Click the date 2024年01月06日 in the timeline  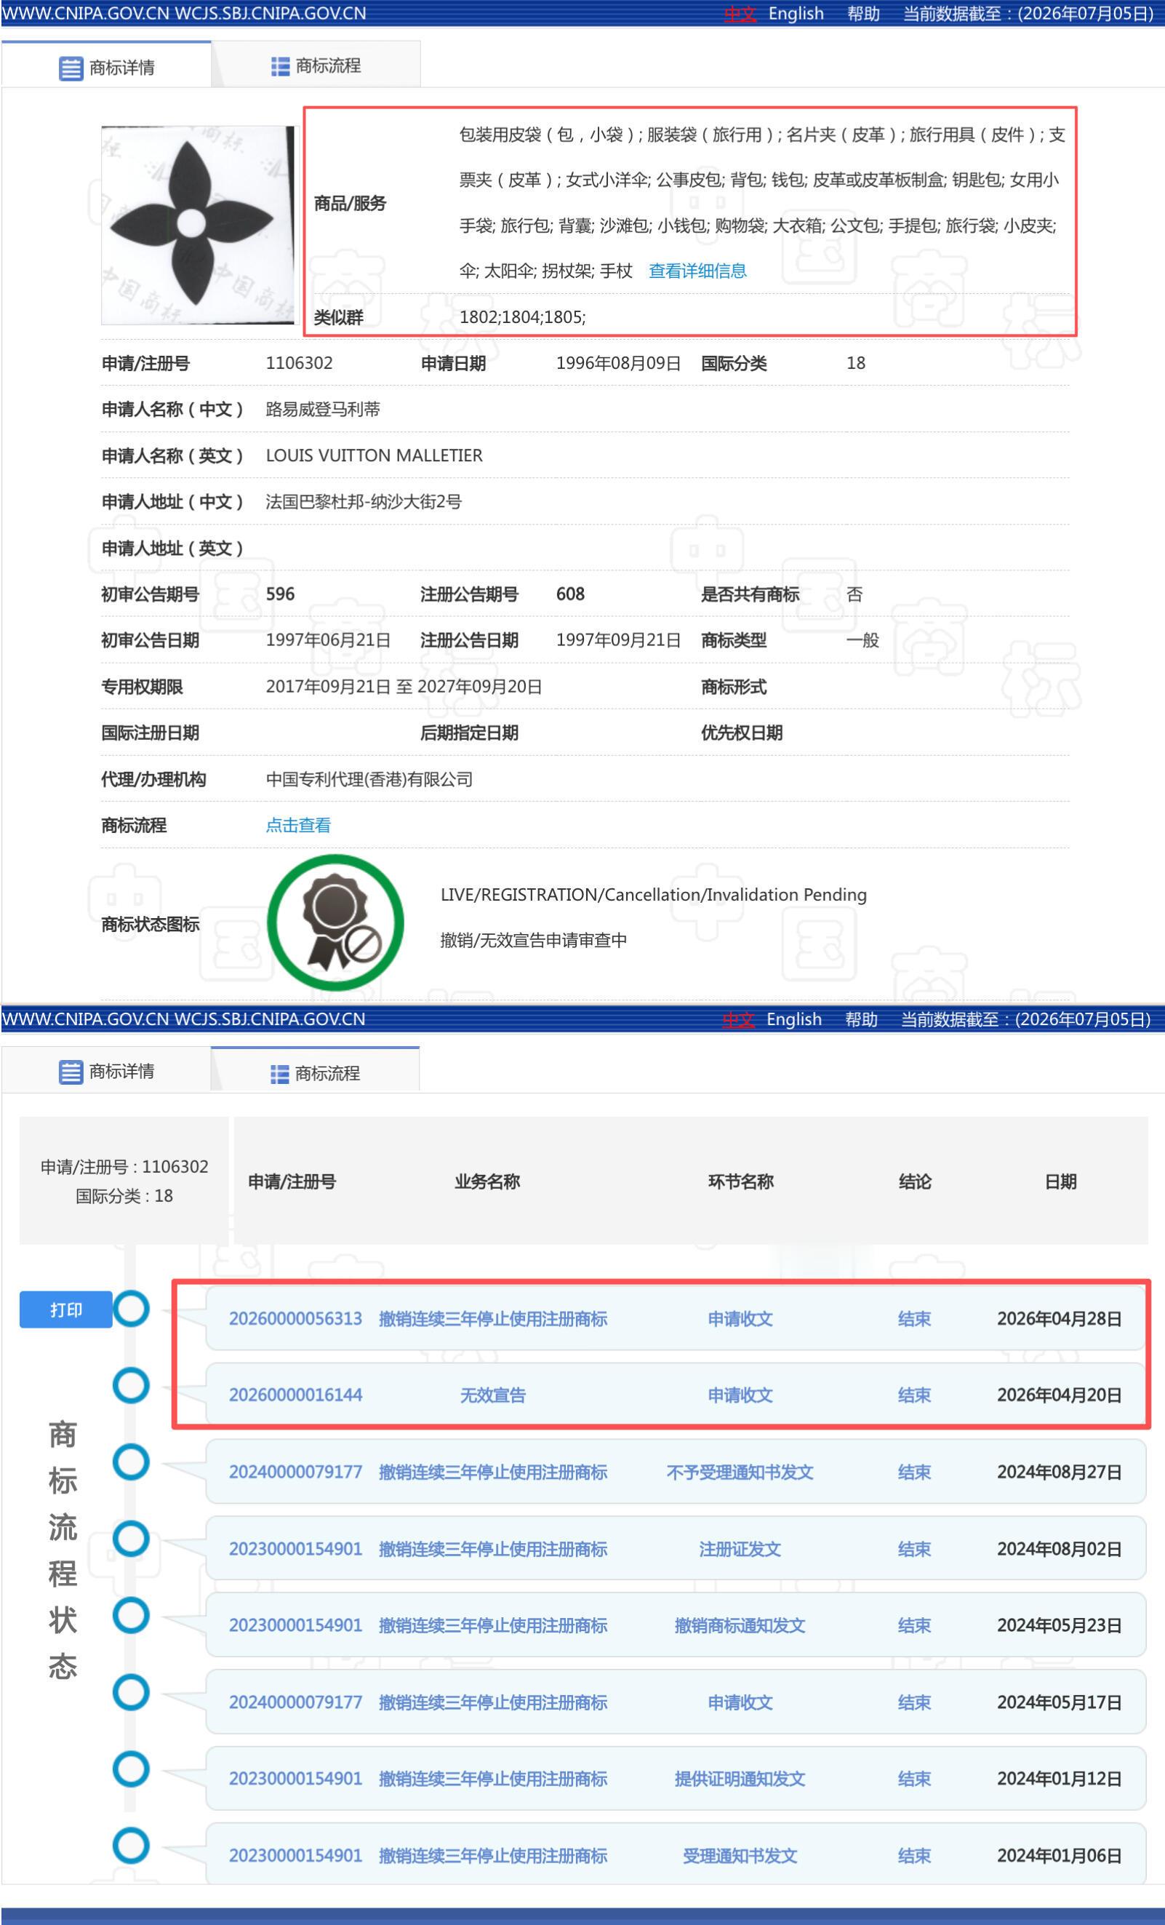(1059, 1855)
